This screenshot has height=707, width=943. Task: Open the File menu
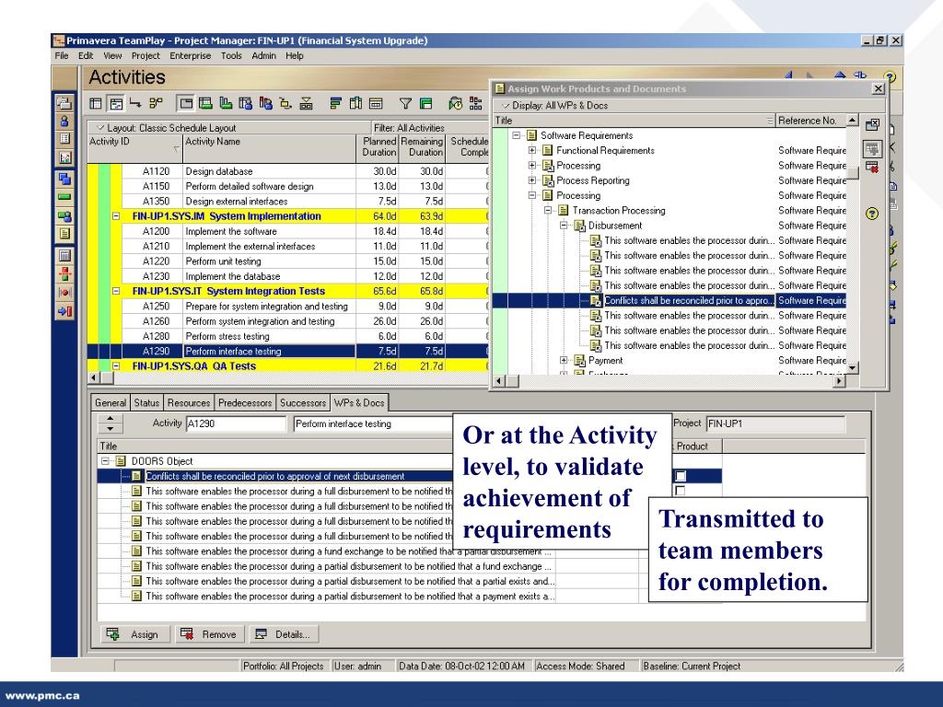pyautogui.click(x=62, y=56)
